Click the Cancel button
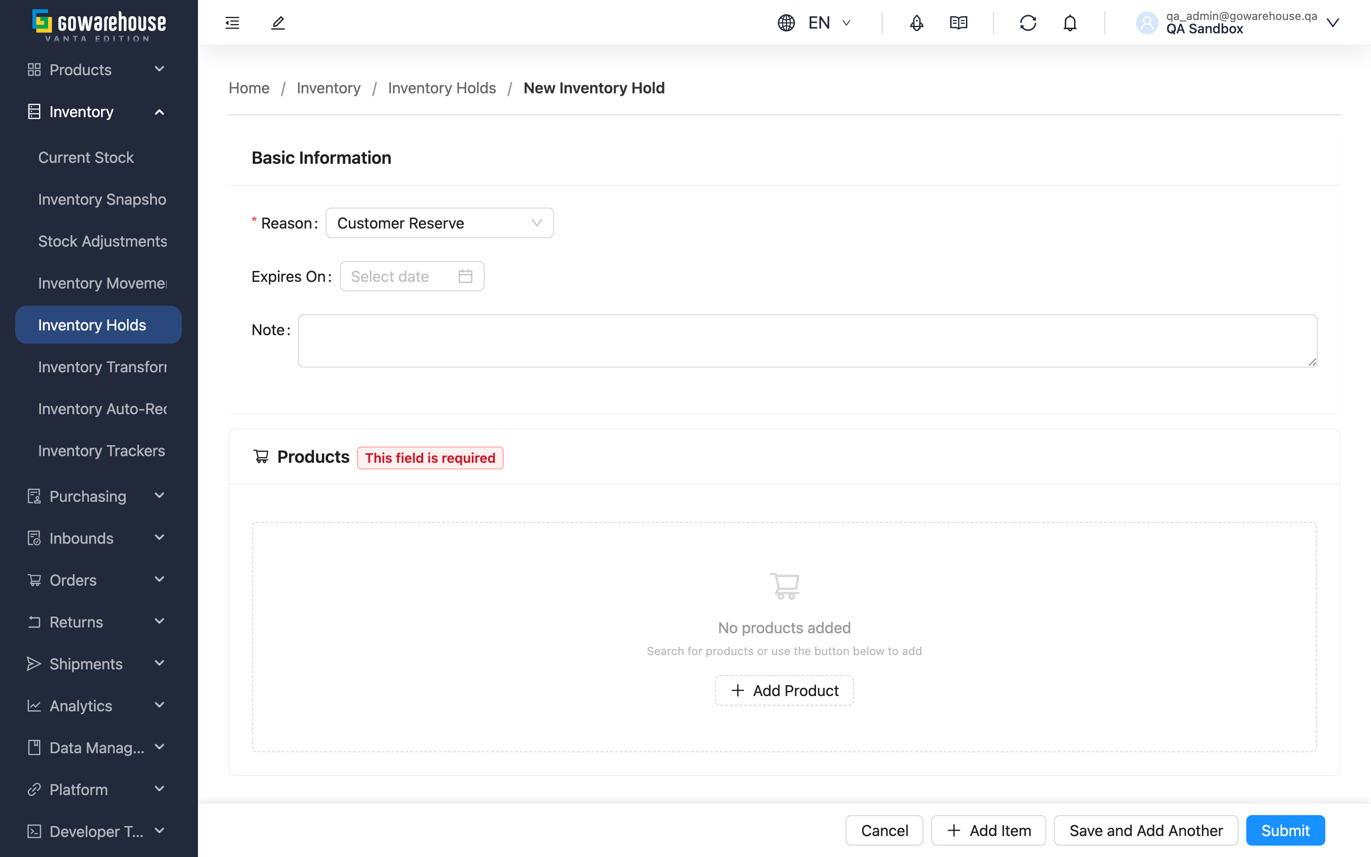The image size is (1371, 857). pyautogui.click(x=884, y=830)
